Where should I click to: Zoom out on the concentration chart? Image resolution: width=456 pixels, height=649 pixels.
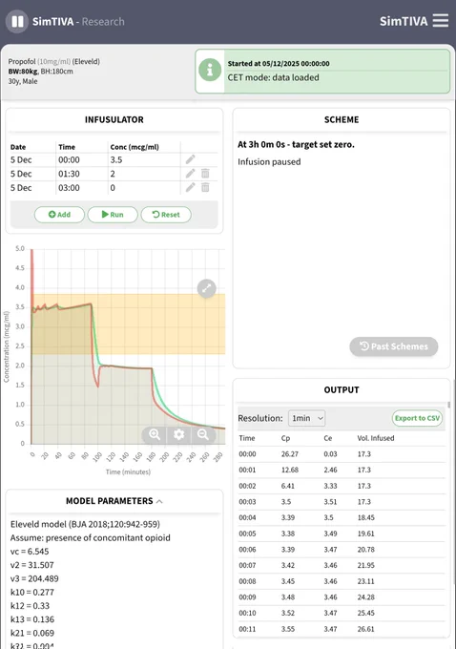tap(203, 434)
